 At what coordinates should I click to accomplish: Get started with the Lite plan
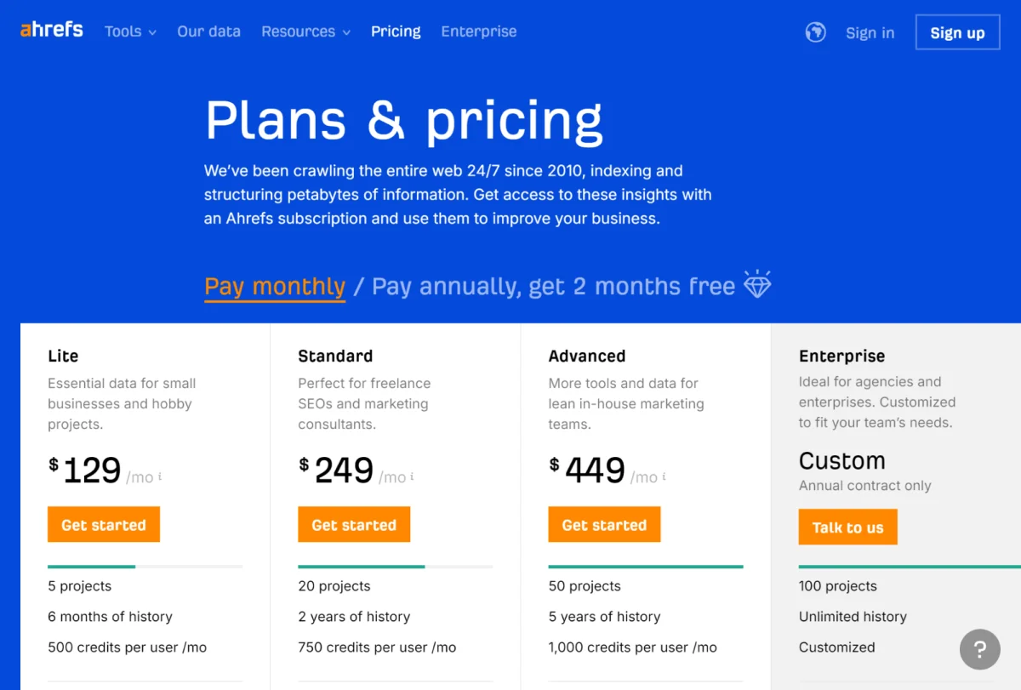click(x=104, y=525)
